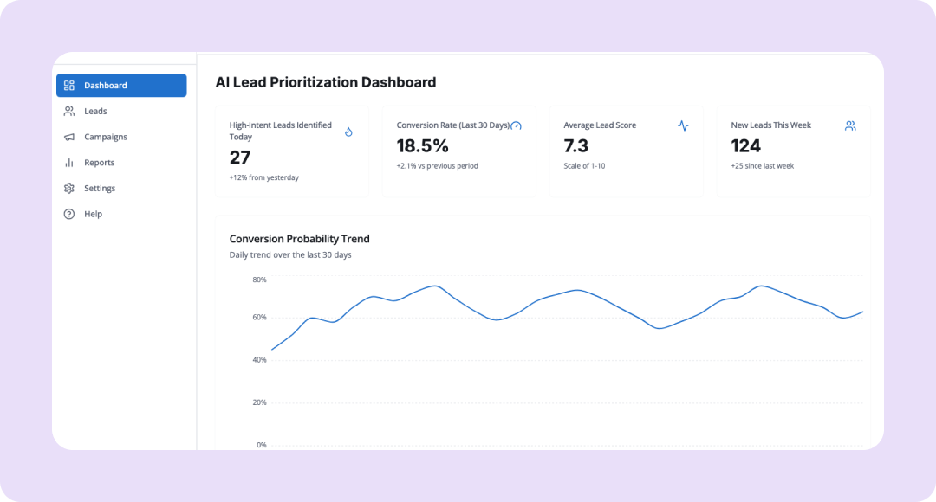Image resolution: width=936 pixels, height=502 pixels.
Task: Navigate to the Leads section
Action: (95, 112)
